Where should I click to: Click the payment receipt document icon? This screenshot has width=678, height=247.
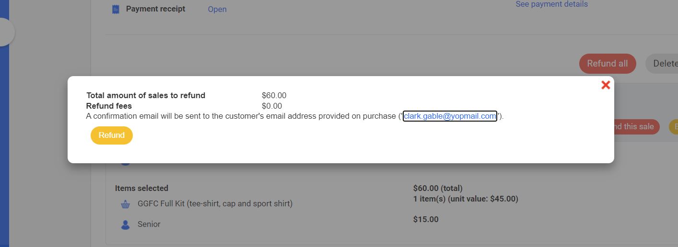coord(116,9)
